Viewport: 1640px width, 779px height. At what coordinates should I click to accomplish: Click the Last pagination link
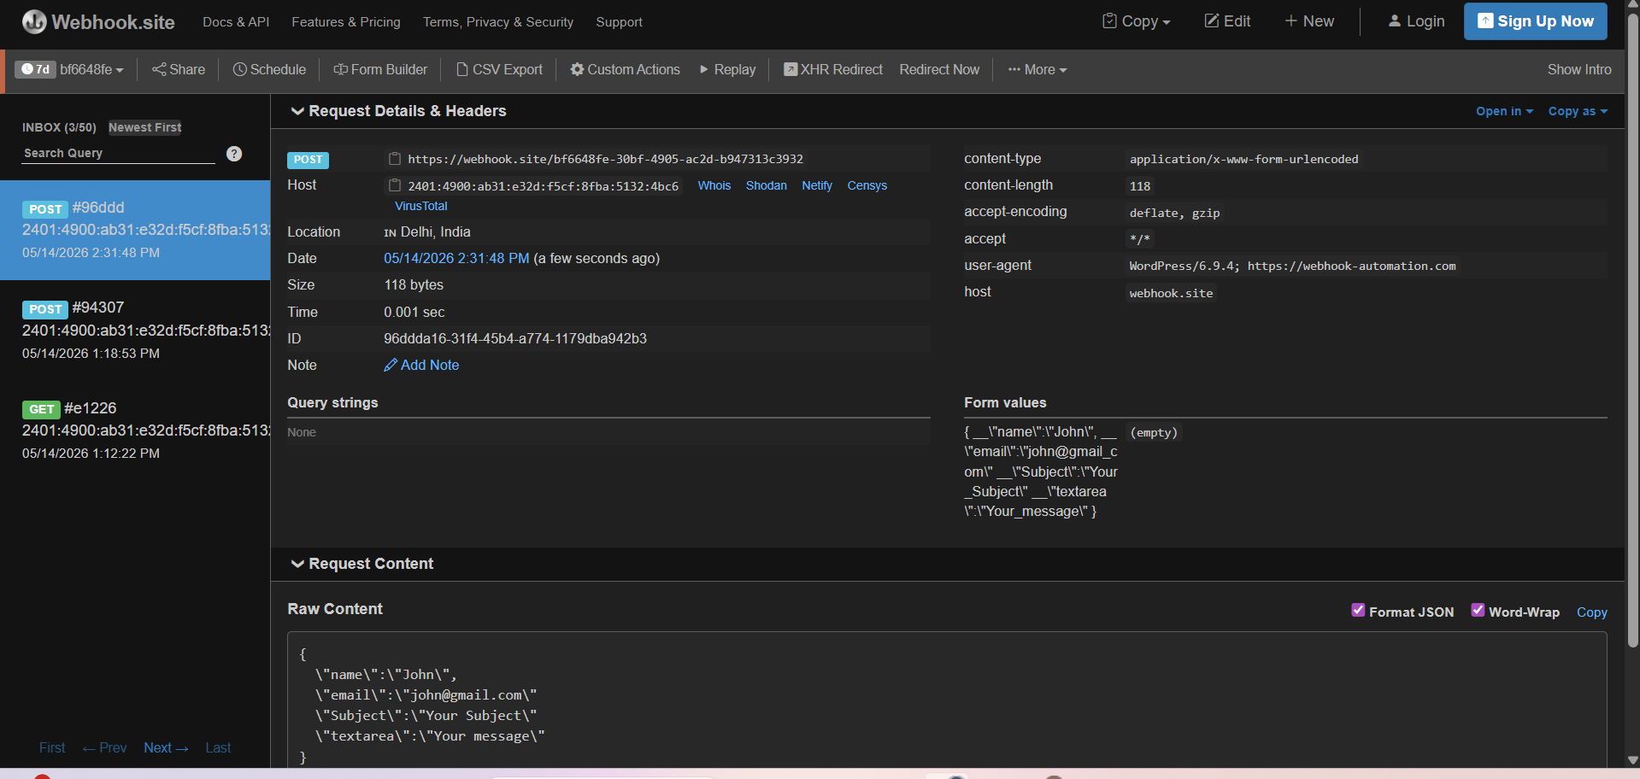[218, 748]
